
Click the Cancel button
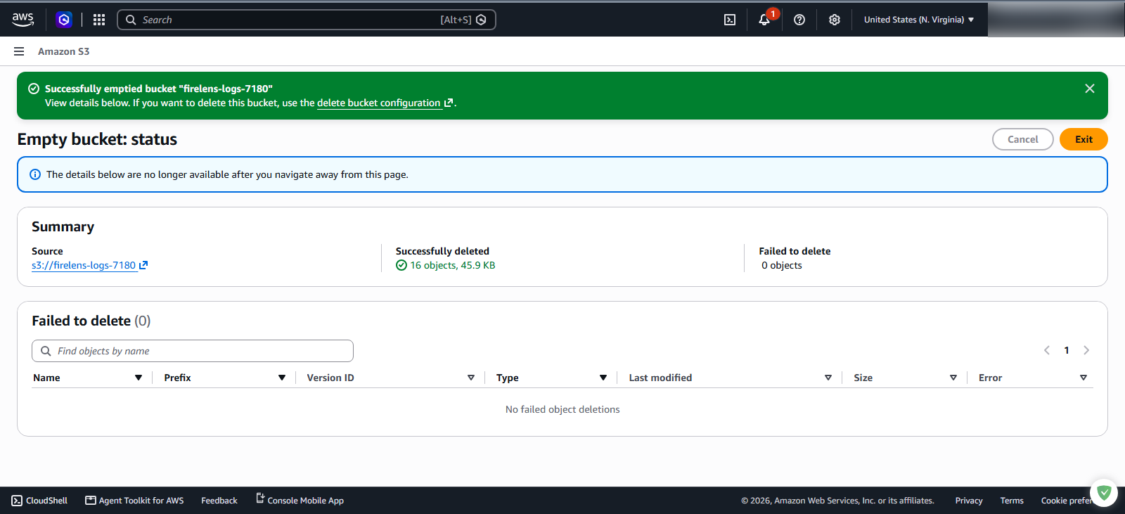tap(1023, 139)
